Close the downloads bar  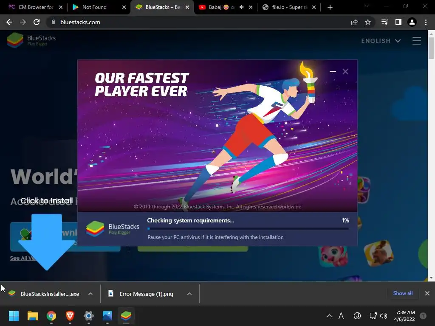coord(427,293)
